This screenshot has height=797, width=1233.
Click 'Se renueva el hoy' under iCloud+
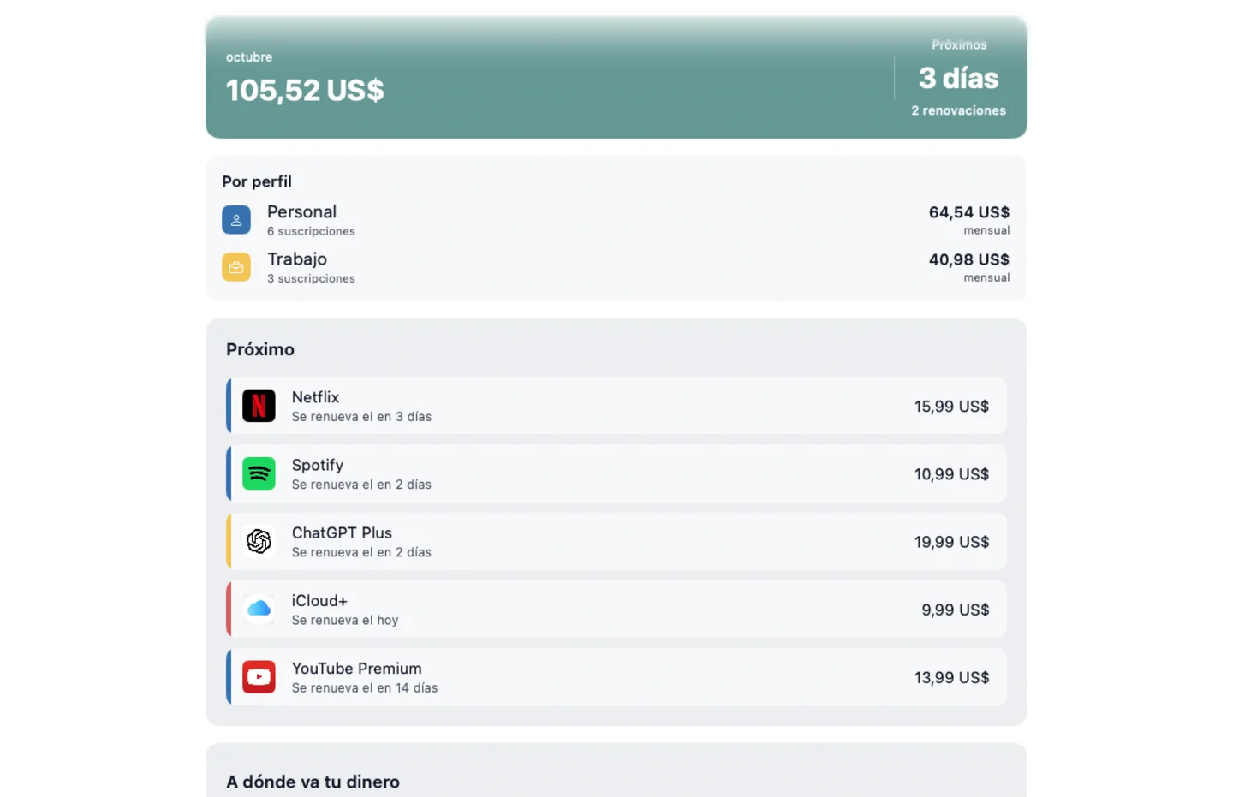point(345,620)
